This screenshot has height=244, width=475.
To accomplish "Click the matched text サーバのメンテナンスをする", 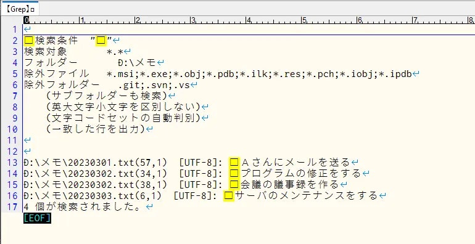I will coord(307,195).
